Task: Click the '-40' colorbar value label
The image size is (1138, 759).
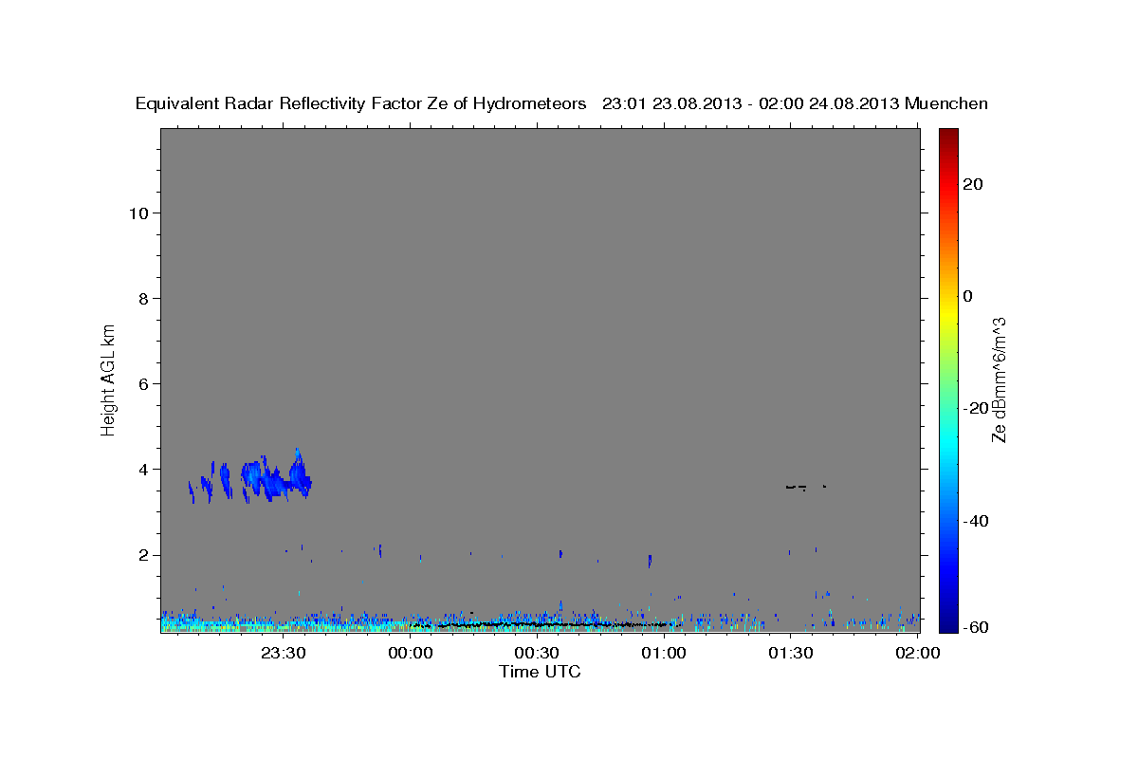Action: click(975, 520)
